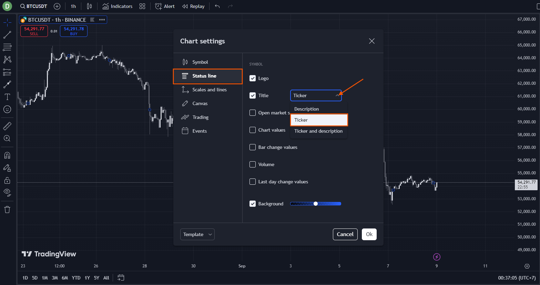The image size is (540, 285).
Task: Open the Events settings tab
Action: coord(208,131)
